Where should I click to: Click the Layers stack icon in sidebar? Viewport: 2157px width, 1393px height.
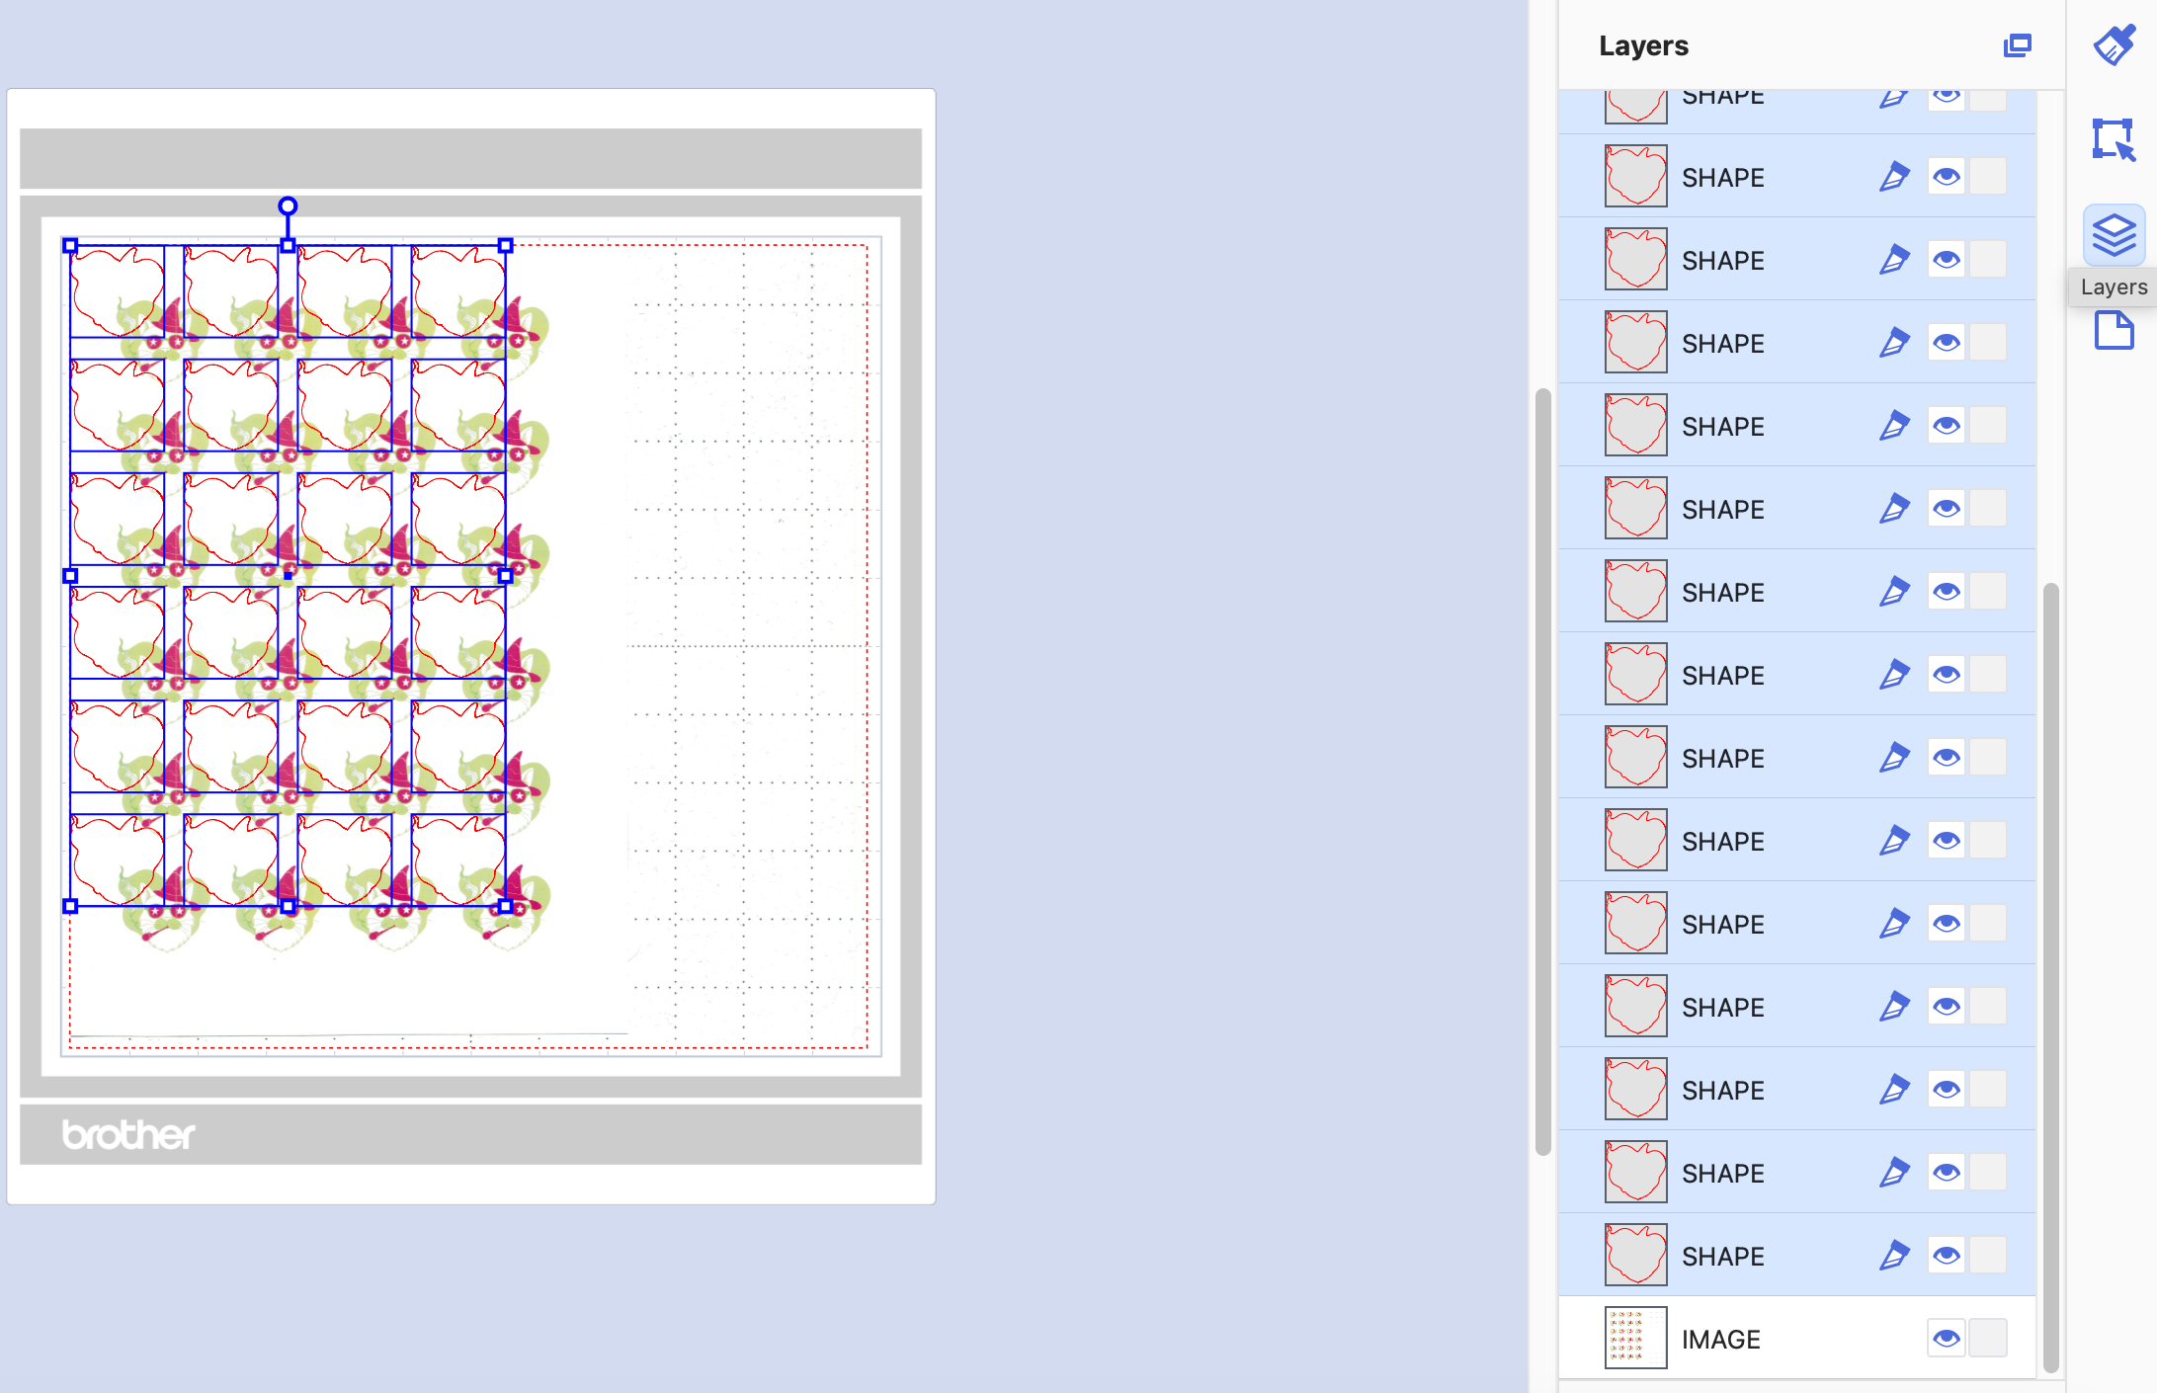tap(2114, 234)
